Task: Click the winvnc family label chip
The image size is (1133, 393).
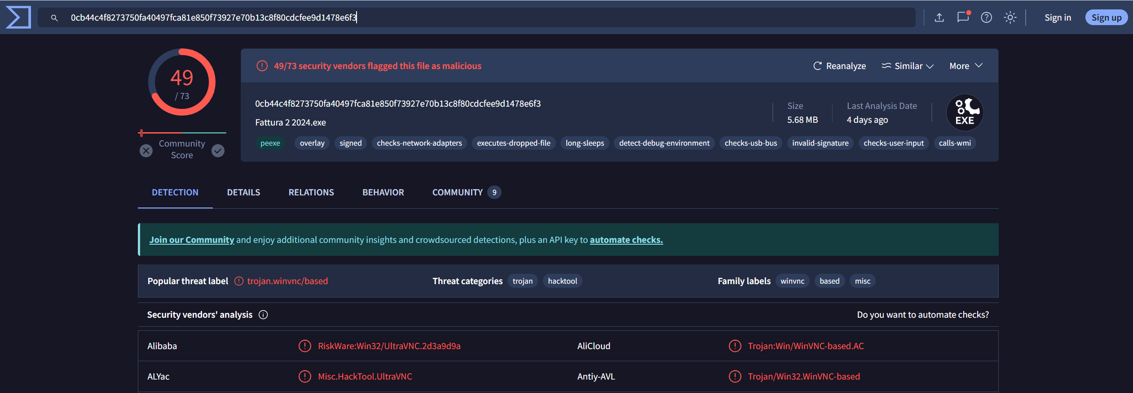Action: 792,281
